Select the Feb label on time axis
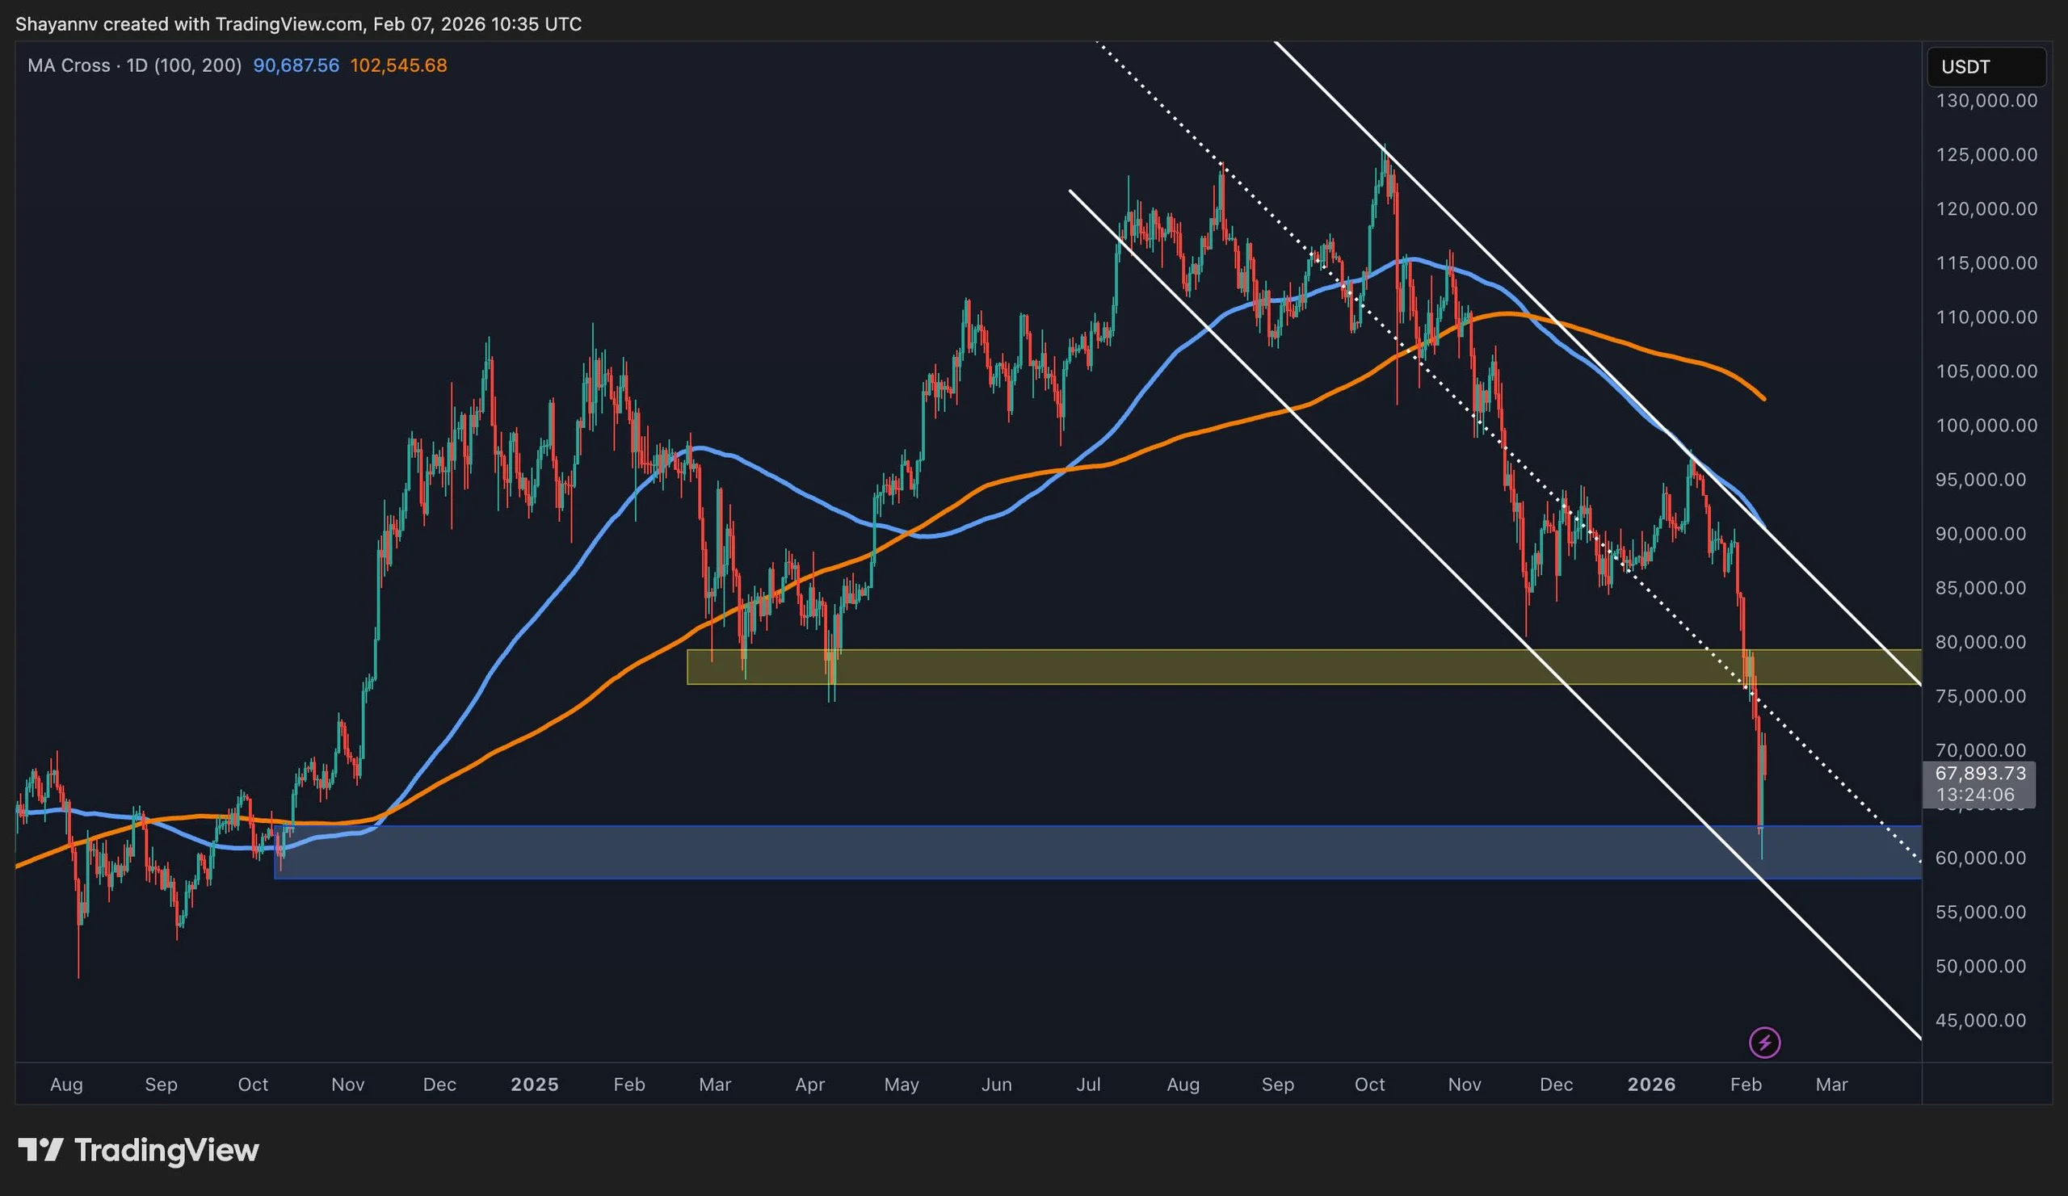The image size is (2068, 1196). 1747,1084
